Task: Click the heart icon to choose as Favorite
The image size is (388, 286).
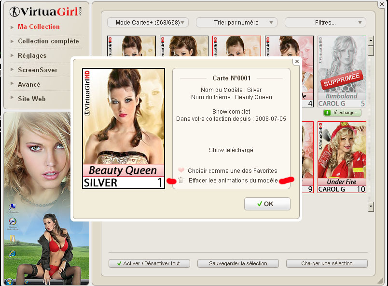Action: (x=181, y=170)
